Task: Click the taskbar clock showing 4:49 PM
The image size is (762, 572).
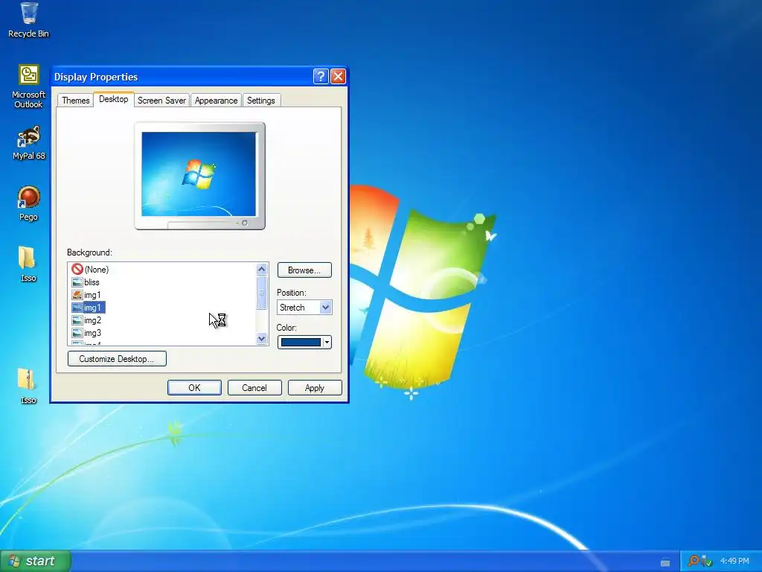Action: coord(734,561)
